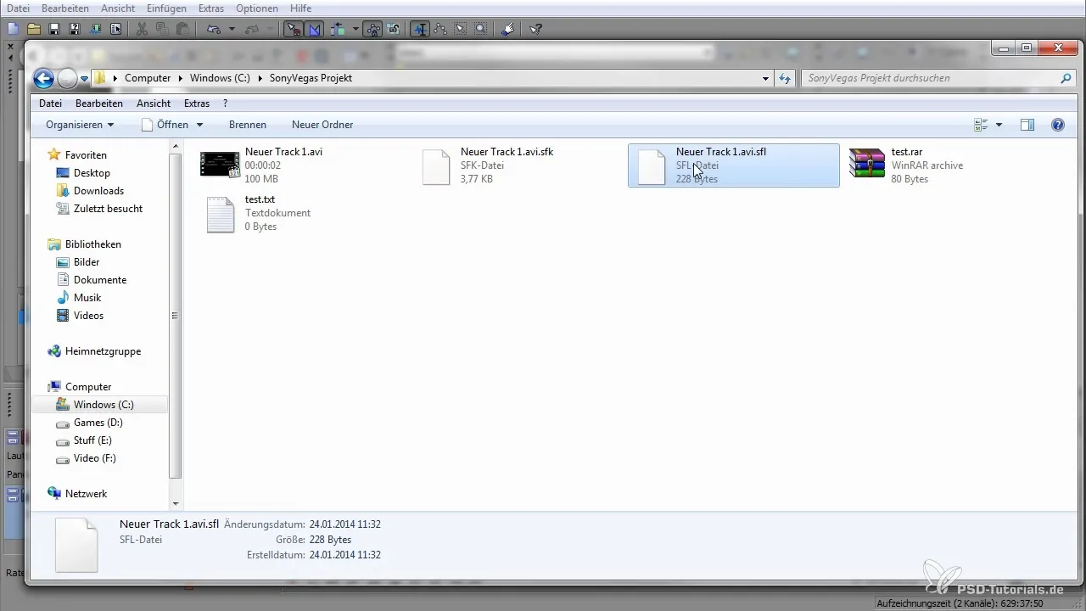Open Vegas Optionen menu
1086x611 pixels.
[256, 8]
